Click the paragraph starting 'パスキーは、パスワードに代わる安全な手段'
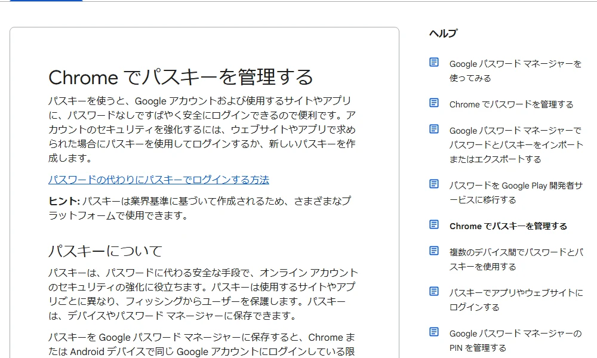 pos(204,294)
